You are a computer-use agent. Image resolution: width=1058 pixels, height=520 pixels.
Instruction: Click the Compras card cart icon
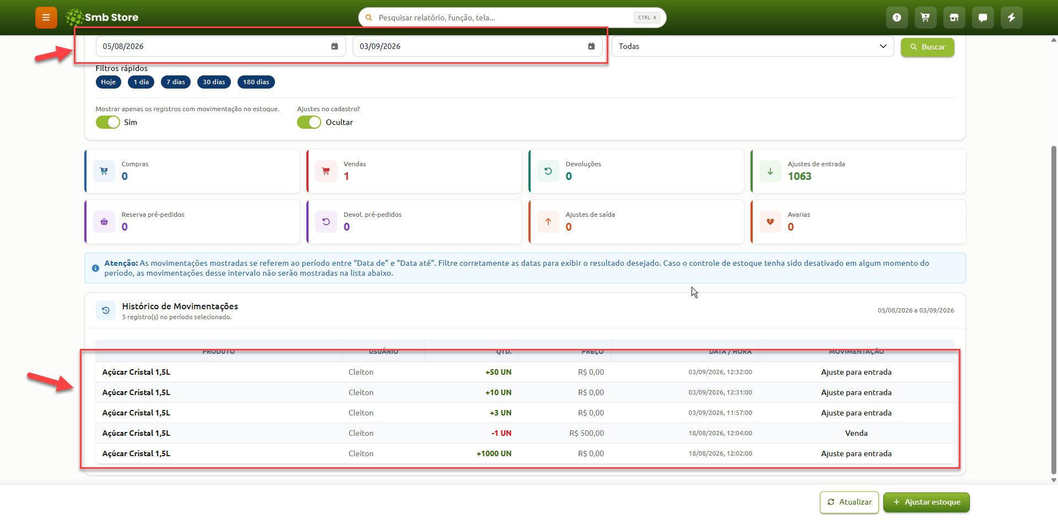click(x=104, y=171)
